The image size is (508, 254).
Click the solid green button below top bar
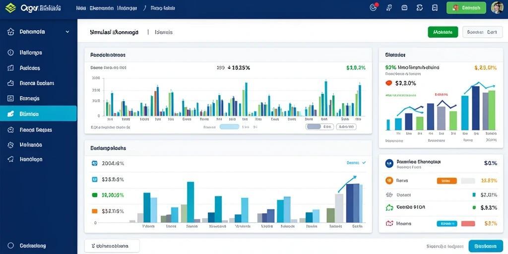click(x=443, y=32)
